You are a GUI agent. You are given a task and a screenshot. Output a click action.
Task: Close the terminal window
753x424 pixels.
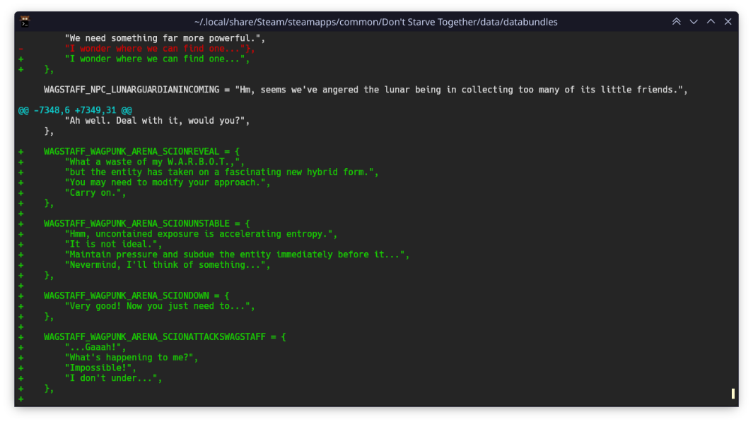coord(728,22)
